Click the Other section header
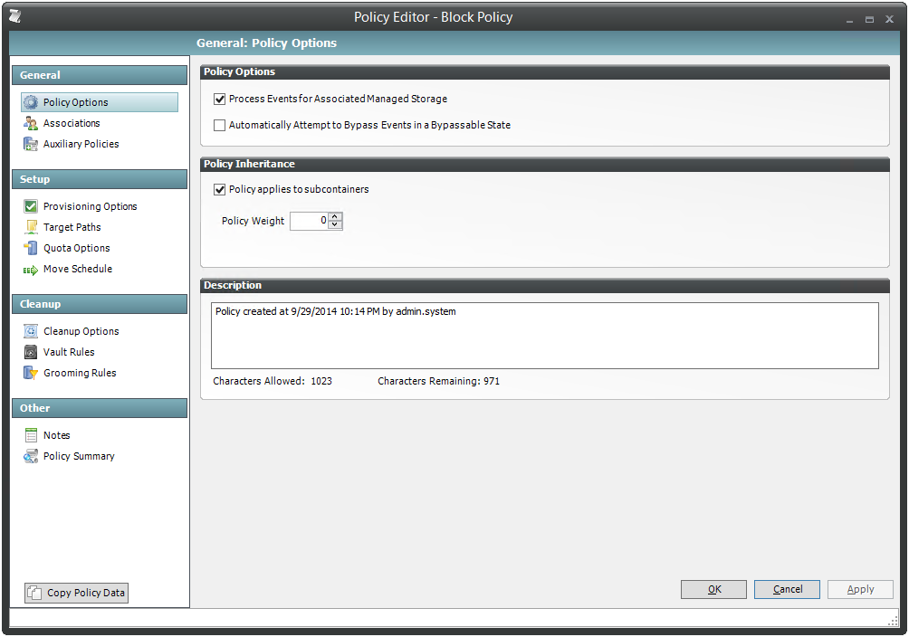Screen dimensions: 909x637 point(100,409)
